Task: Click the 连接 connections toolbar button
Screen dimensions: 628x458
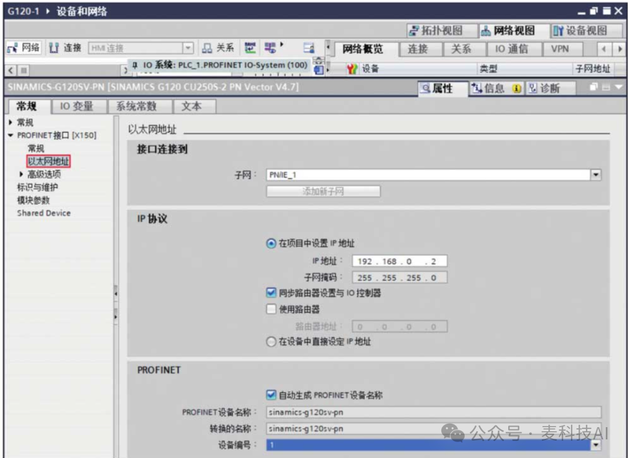Action: point(65,48)
